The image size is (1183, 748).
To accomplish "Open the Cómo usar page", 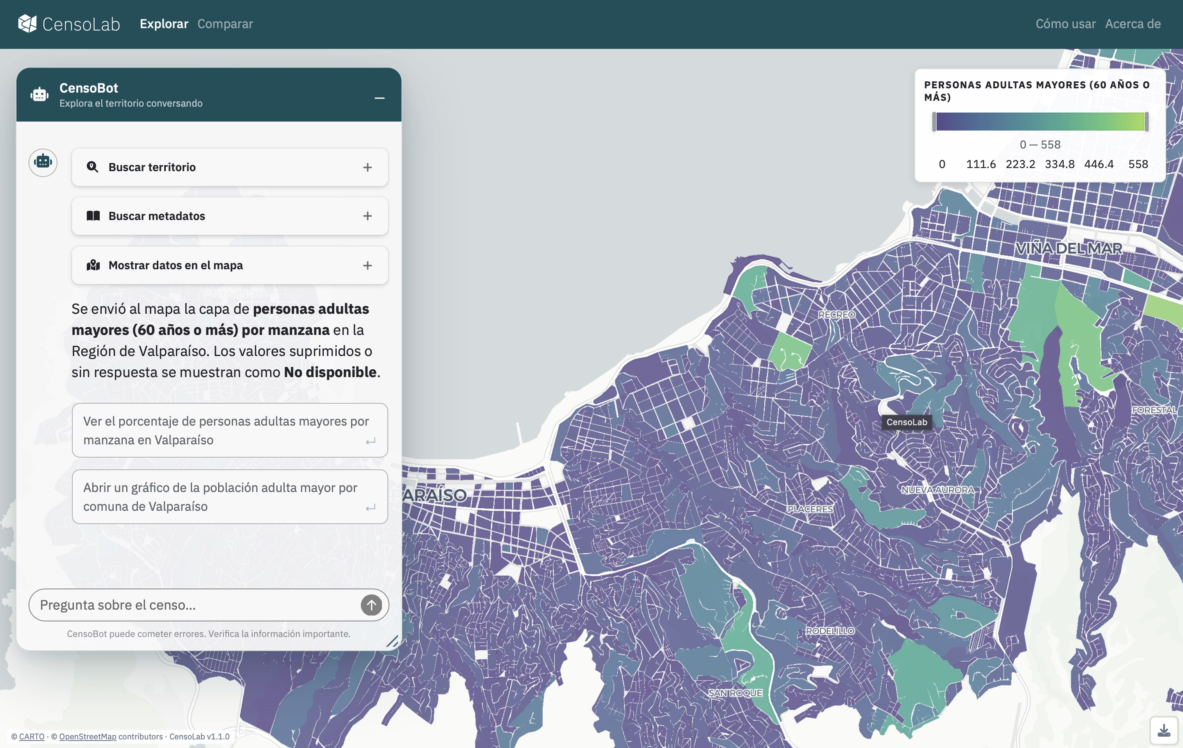I will click(x=1066, y=23).
